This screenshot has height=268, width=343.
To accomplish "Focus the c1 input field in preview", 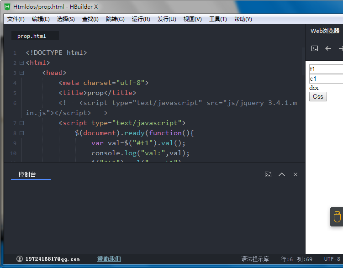I will click(x=326, y=79).
